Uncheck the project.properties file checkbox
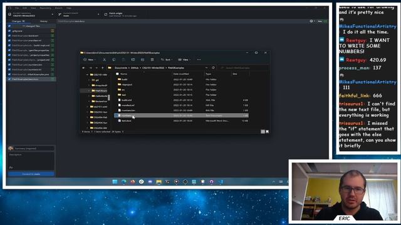Viewport: 401px width, 225px height. pyautogui.click(x=9, y=55)
